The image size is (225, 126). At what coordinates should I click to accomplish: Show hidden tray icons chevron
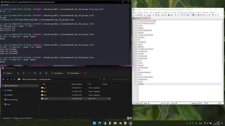(x=187, y=123)
